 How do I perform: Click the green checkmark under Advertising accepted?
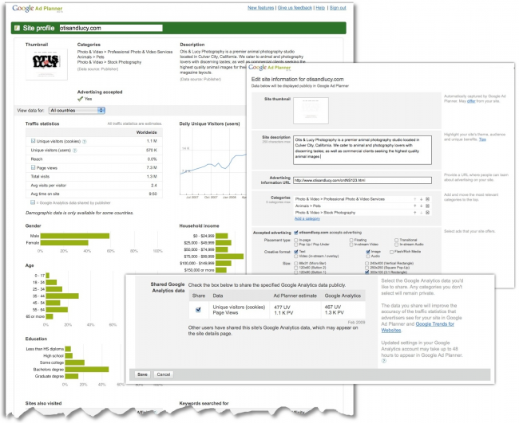80,99
